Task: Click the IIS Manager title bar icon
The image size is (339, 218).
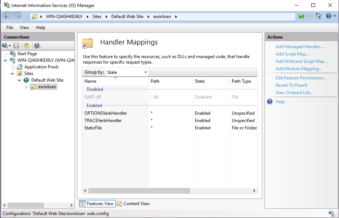Action: coord(7,5)
